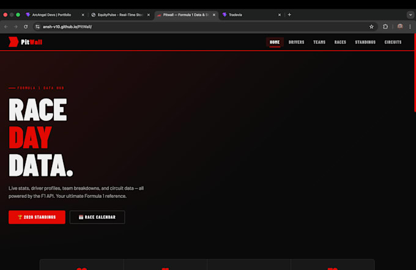Open the Drivers nav item
This screenshot has width=416, height=270.
click(x=296, y=42)
